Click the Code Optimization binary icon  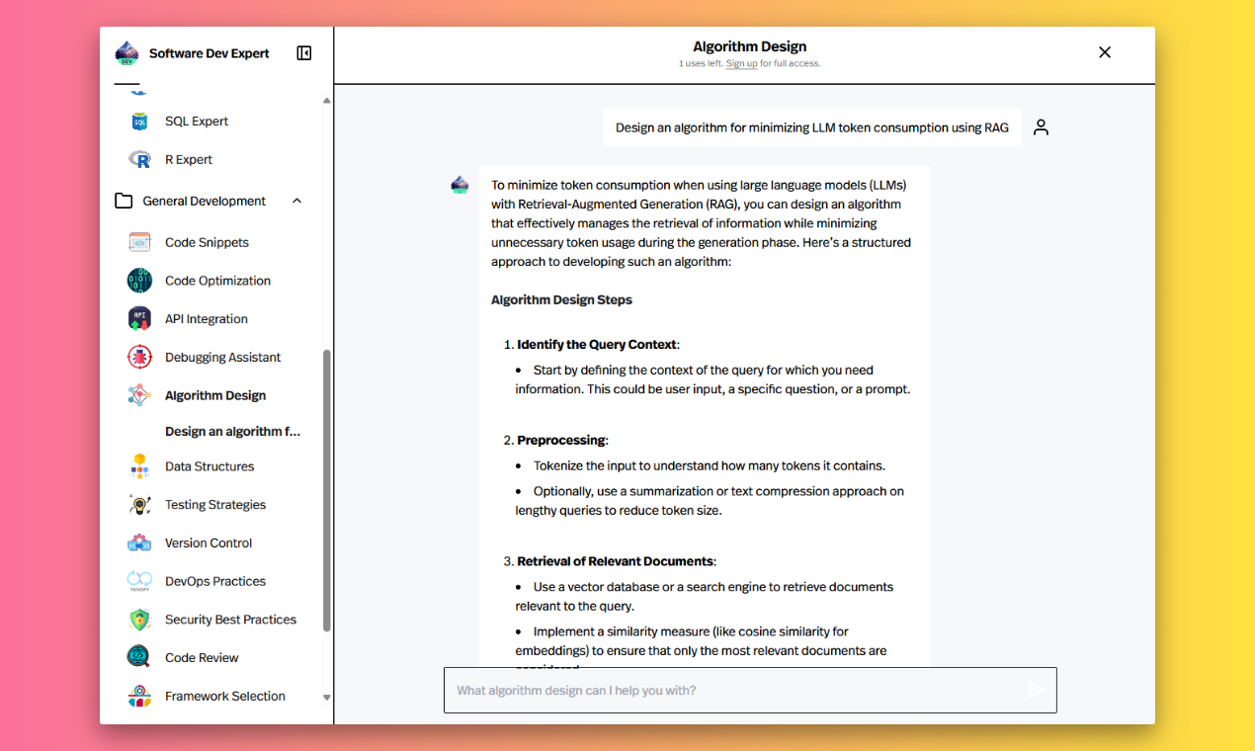click(139, 281)
